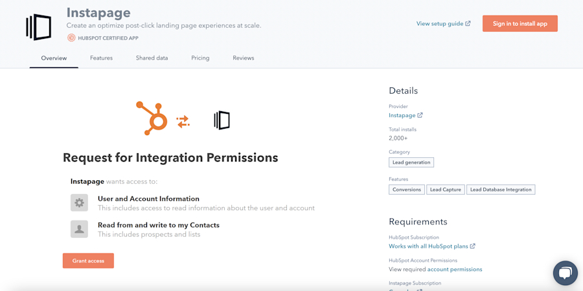Screen dimensions: 583x291
Task: Click the Instapage logo in the header
Action: (x=39, y=27)
